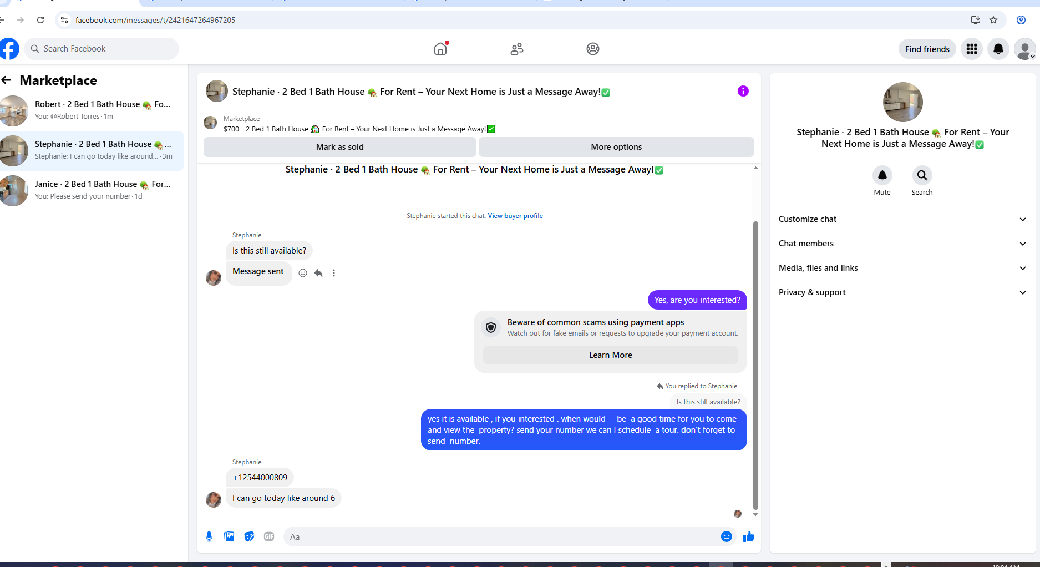View site information icon in address bar

[x=64, y=20]
